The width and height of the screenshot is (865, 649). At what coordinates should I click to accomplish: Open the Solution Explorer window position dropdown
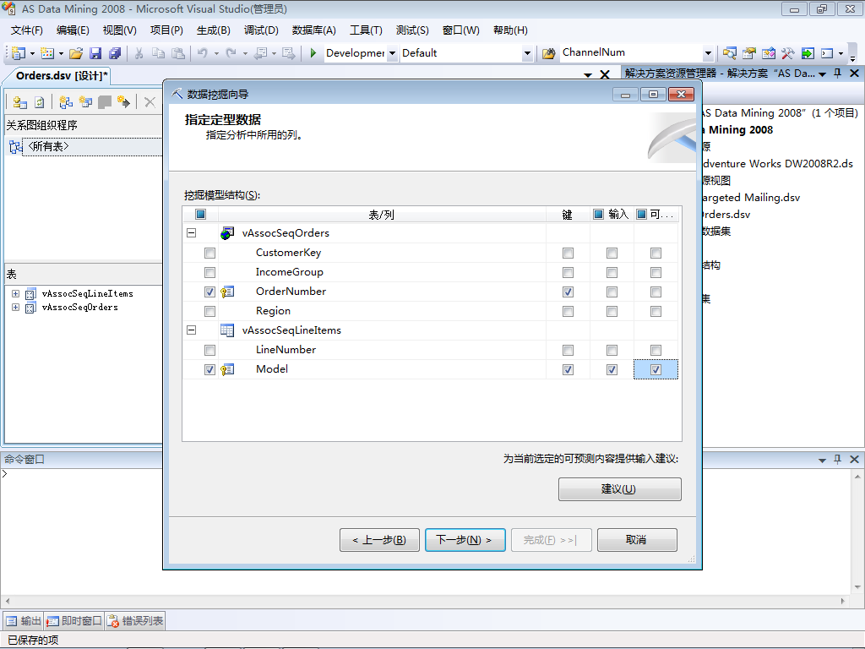822,74
